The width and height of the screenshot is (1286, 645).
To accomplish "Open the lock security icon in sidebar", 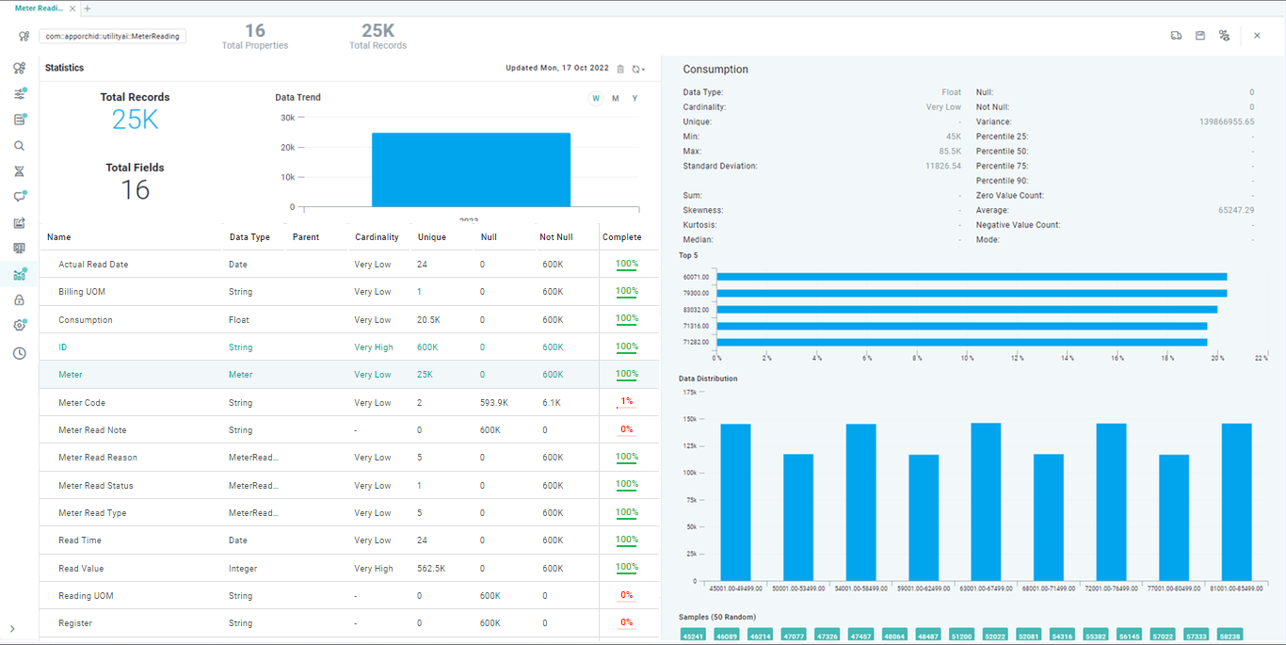I will 19,300.
